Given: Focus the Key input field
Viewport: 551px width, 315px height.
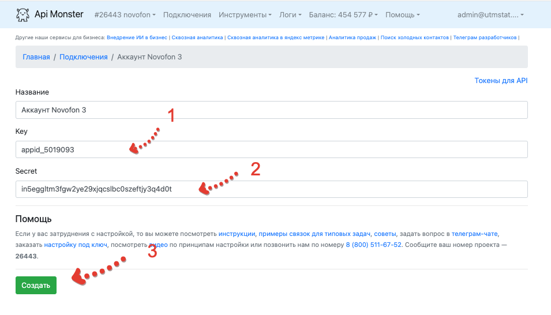Looking at the screenshot, I should tap(272, 149).
